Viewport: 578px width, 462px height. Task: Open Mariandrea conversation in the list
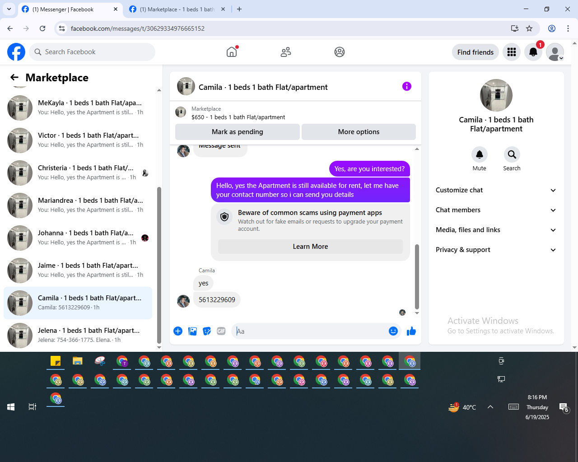pyautogui.click(x=78, y=205)
